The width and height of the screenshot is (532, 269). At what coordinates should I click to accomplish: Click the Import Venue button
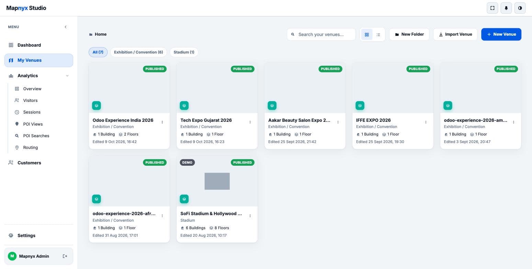coord(455,34)
